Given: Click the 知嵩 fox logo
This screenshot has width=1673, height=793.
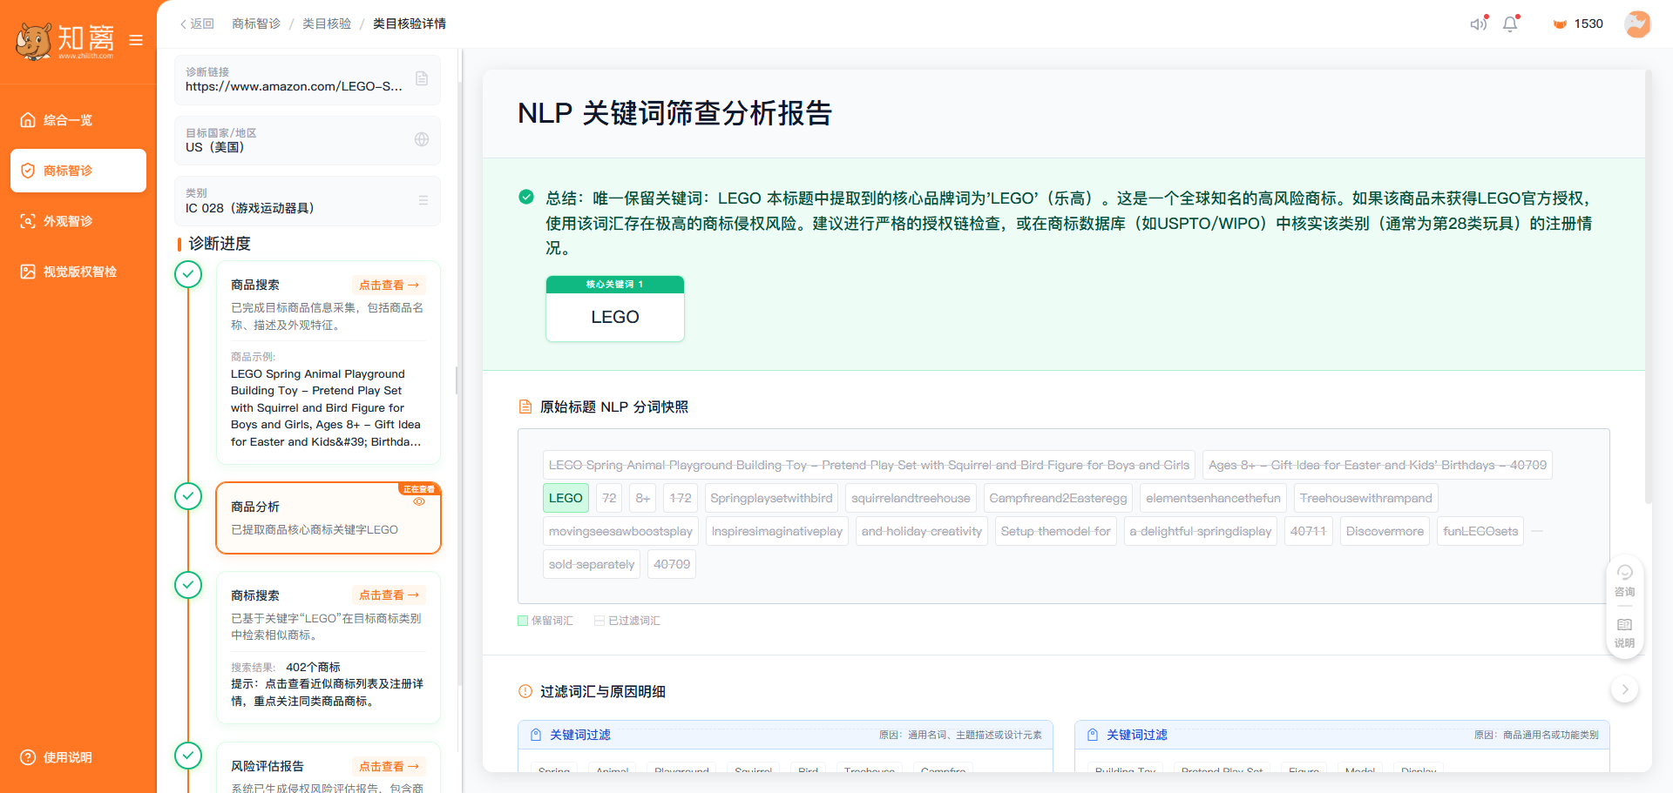Looking at the screenshot, I should coord(65,40).
